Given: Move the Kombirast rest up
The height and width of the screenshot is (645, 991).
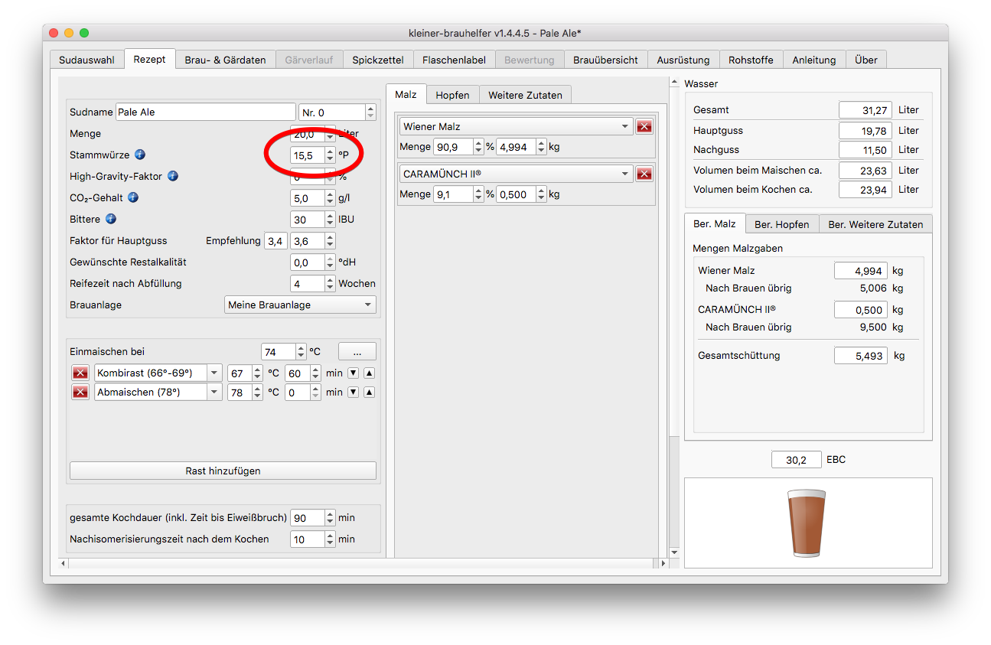Looking at the screenshot, I should coord(369,373).
